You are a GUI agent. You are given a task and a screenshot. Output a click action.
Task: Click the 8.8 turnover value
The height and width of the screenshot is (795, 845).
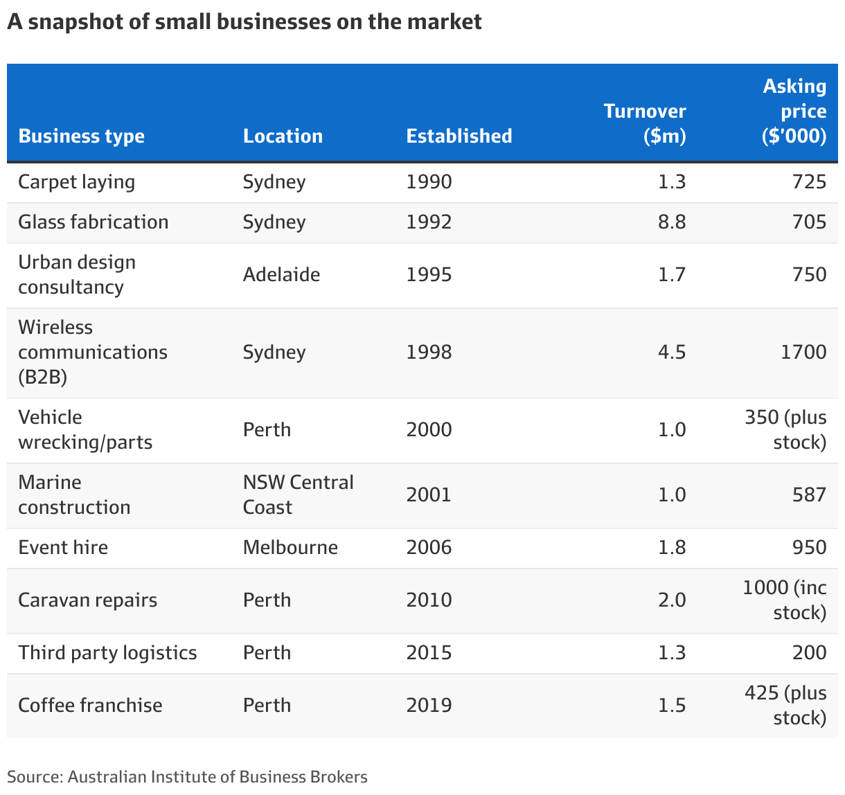coord(671,222)
